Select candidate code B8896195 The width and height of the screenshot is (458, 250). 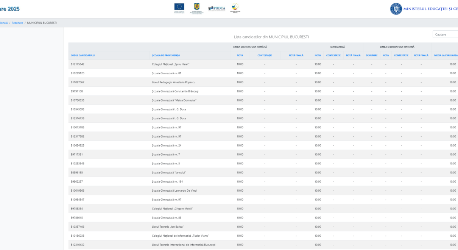click(x=77, y=173)
